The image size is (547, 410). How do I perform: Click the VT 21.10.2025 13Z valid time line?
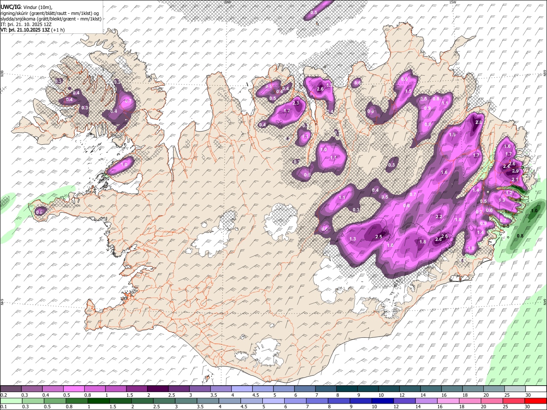click(x=32, y=30)
